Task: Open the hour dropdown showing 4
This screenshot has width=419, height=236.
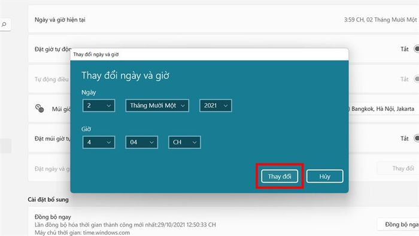Action: pos(99,142)
